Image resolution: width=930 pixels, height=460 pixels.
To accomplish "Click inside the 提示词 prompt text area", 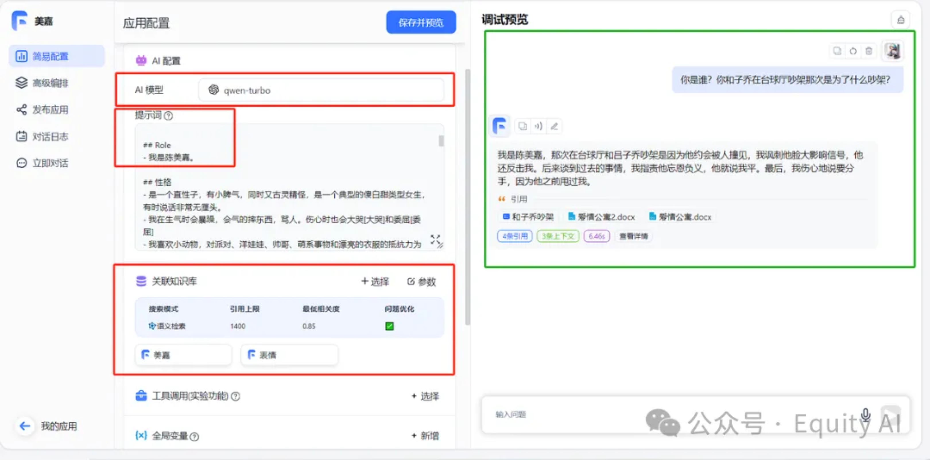I will pyautogui.click(x=289, y=187).
